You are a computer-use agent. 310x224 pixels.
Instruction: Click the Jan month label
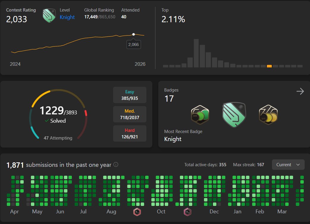(x=238, y=212)
